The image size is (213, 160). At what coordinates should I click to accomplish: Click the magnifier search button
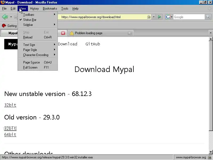[x=208, y=17]
